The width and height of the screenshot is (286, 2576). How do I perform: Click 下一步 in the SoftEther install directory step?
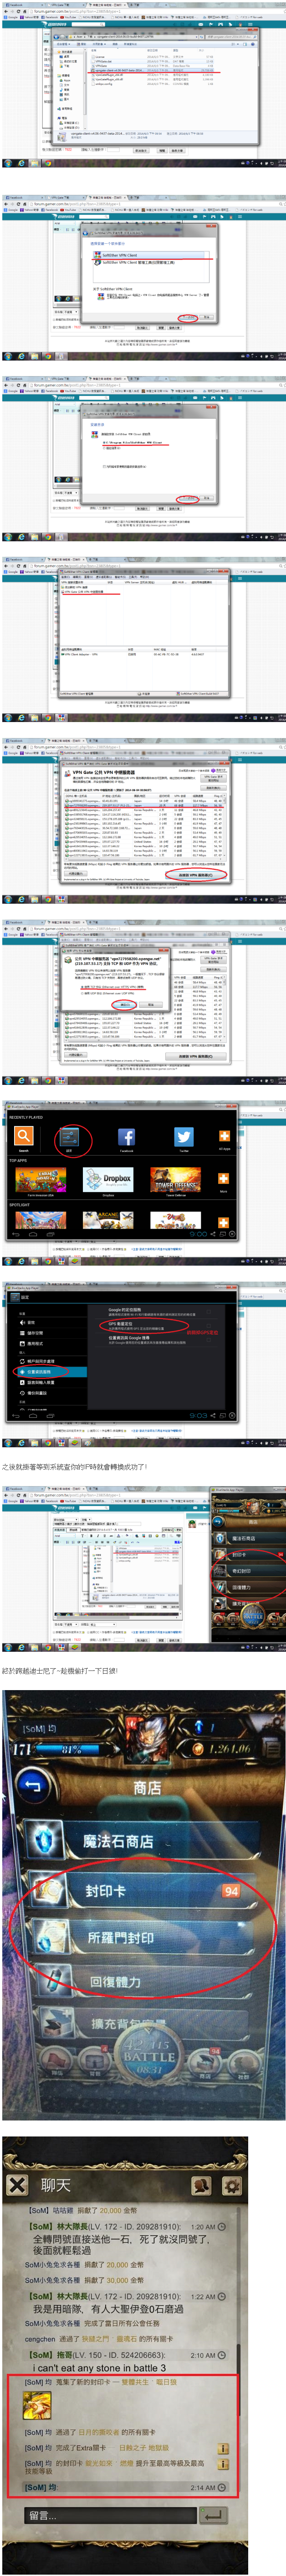point(187,498)
